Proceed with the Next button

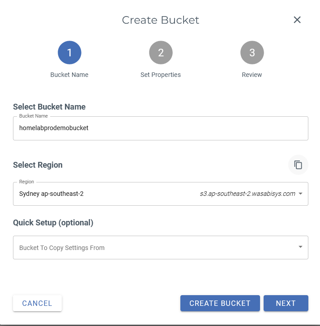[286, 303]
